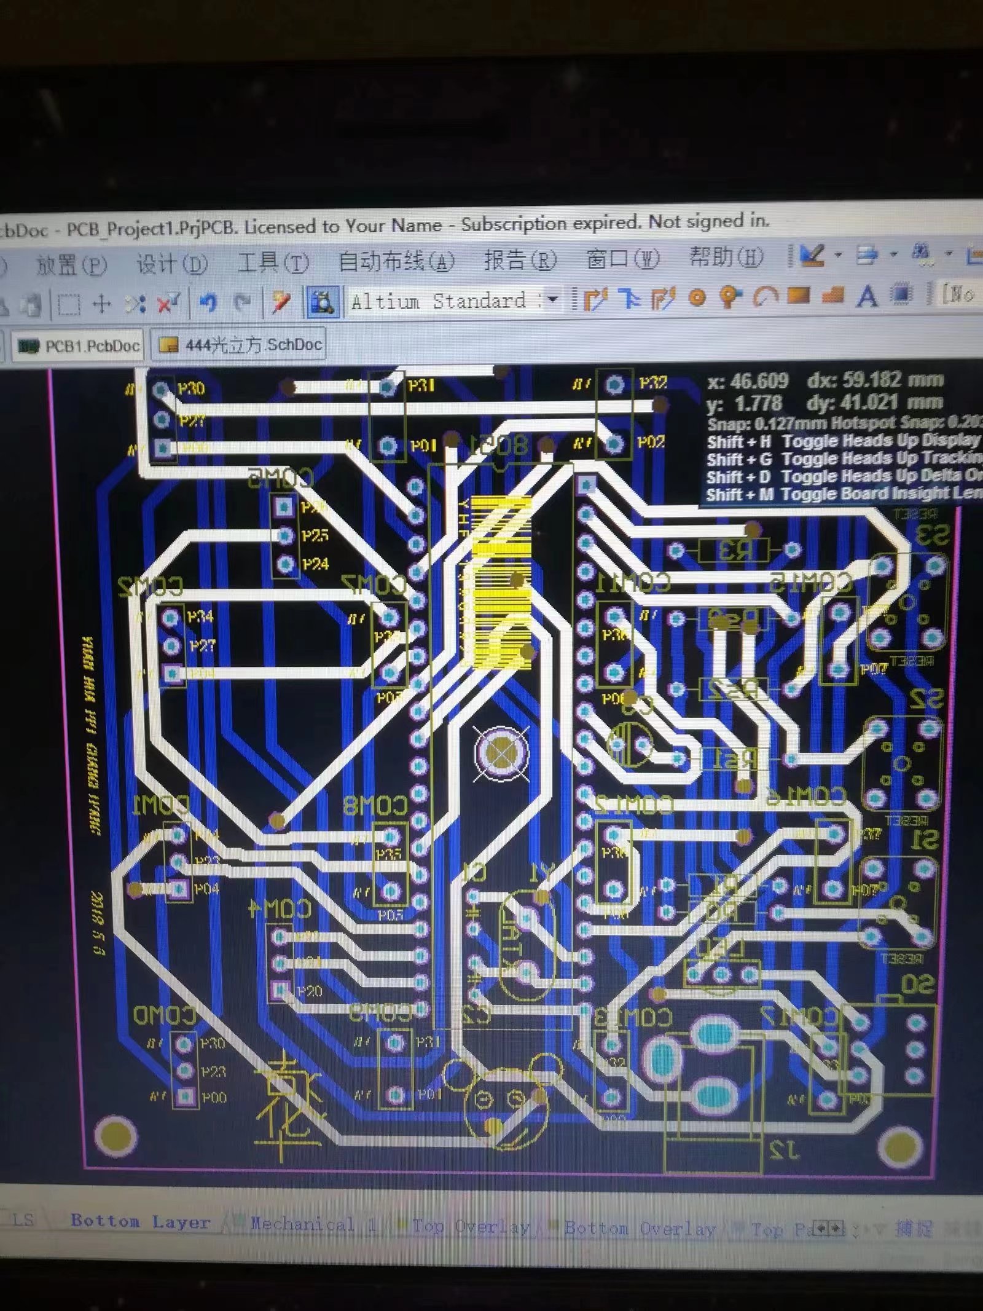Switch to the Bottom Layer tab
Screen dimensions: 983x1311
coord(140,1221)
